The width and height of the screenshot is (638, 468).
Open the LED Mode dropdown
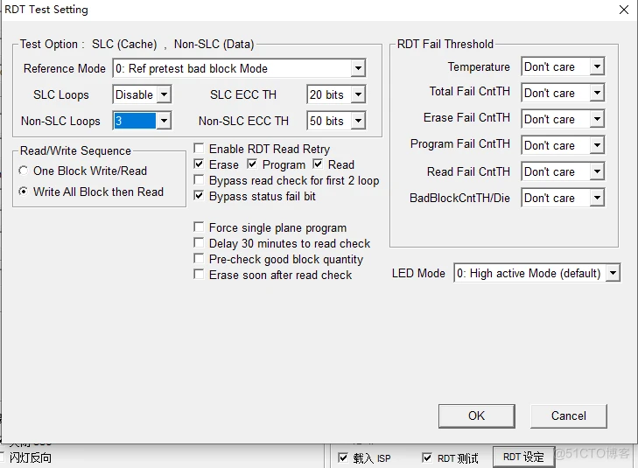[x=537, y=273]
